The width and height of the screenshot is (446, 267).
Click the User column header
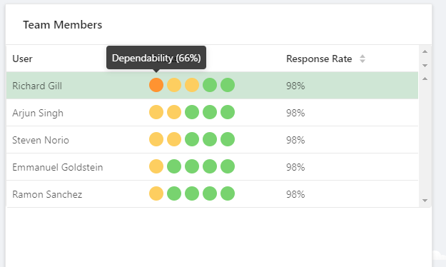pos(22,59)
